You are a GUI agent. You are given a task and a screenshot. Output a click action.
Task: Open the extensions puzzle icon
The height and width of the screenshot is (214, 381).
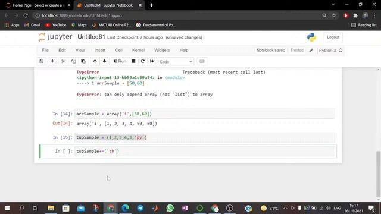point(355,15)
